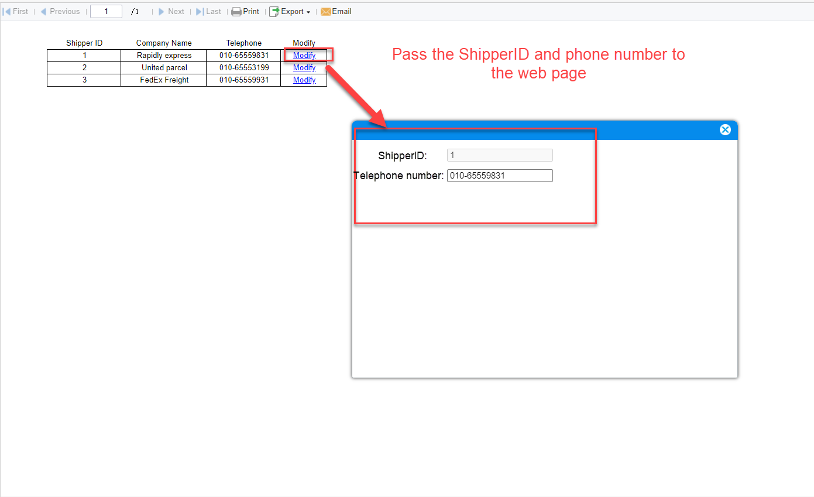The width and height of the screenshot is (814, 497).
Task: Click the disabled ShipperID field
Action: click(500, 155)
